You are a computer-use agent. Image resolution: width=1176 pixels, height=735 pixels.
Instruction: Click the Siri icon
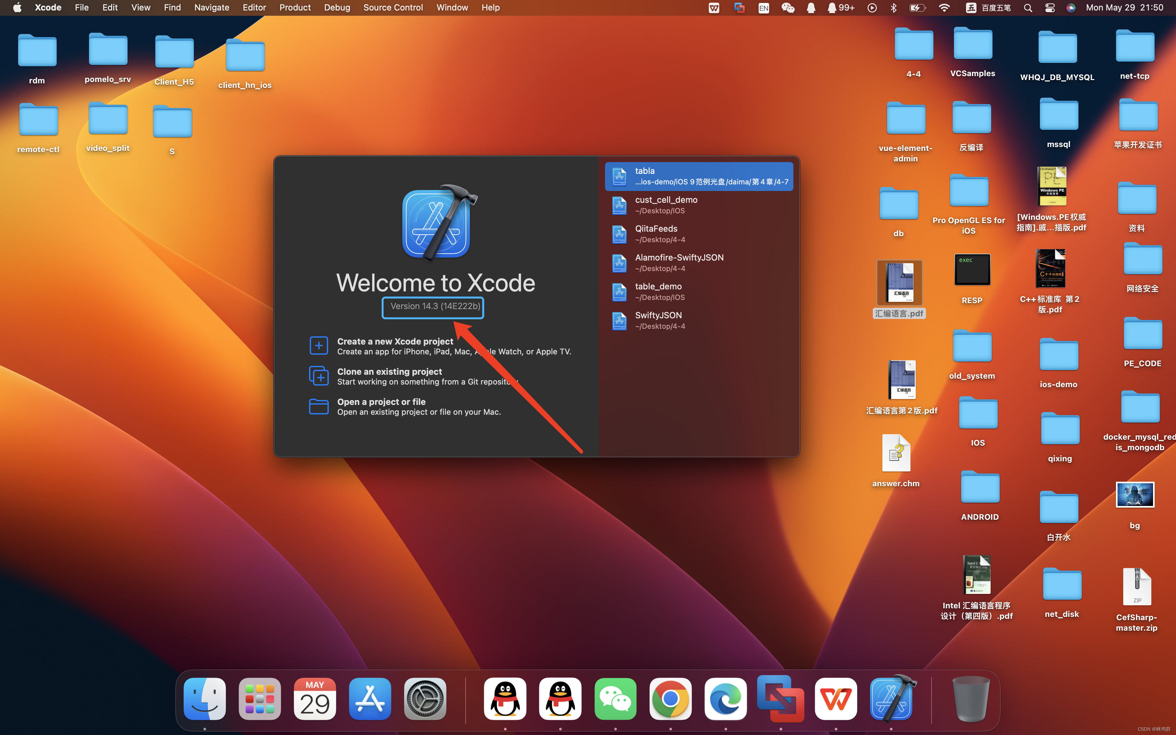pos(1071,8)
